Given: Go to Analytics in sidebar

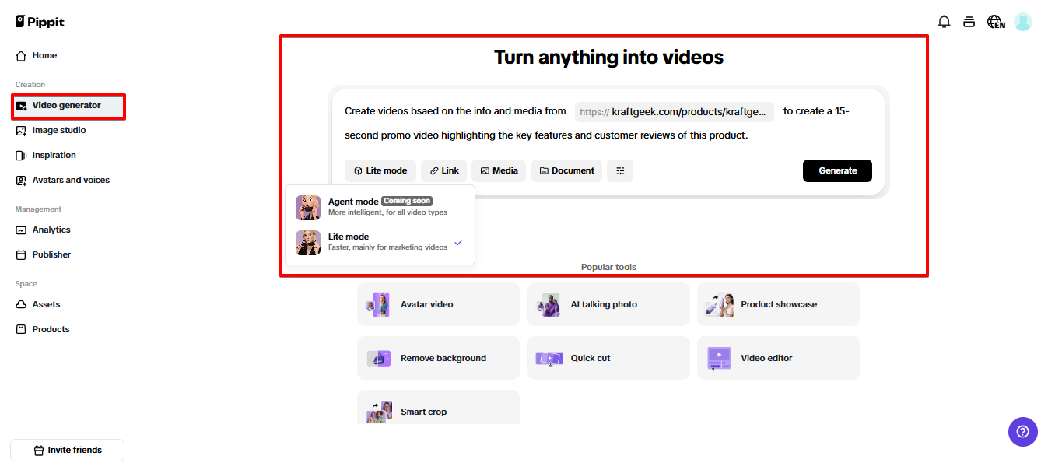Looking at the screenshot, I should [51, 230].
